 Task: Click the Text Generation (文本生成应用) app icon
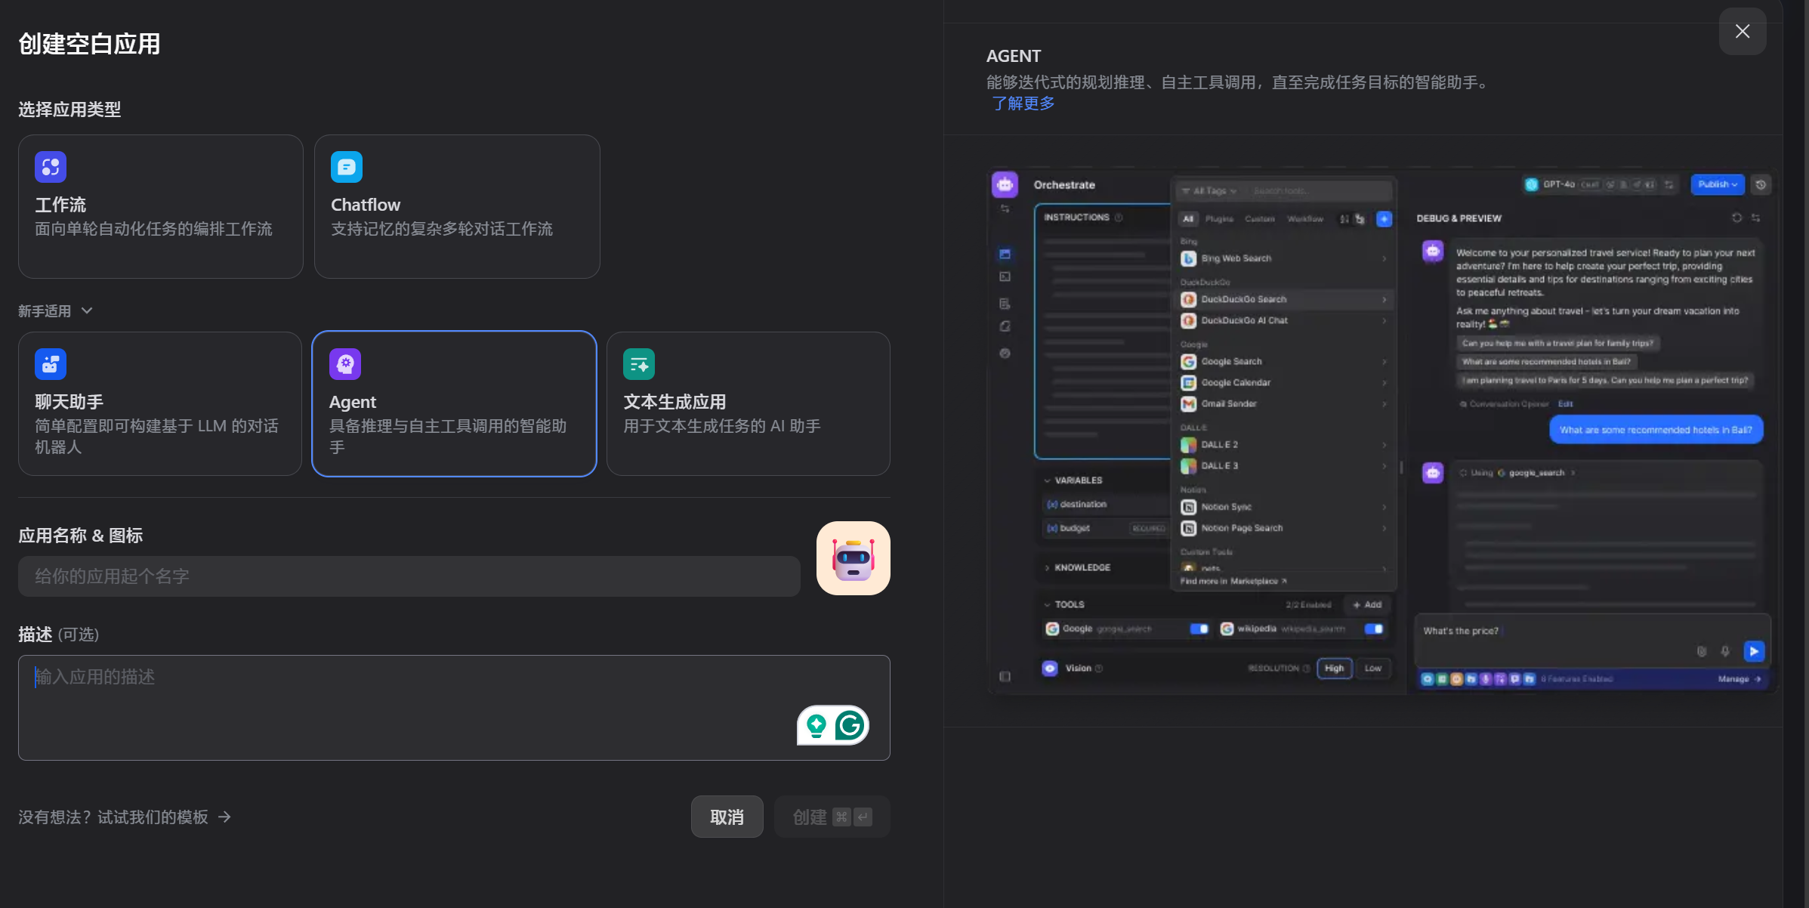(x=639, y=364)
